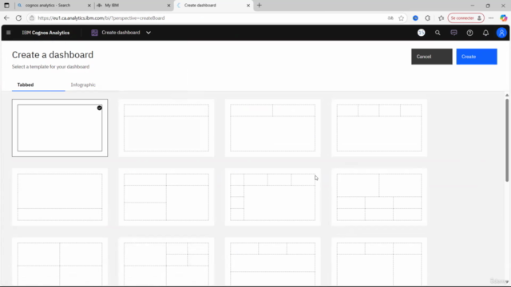This screenshot has width=511, height=287.
Task: Reload the browser page
Action: 18,18
